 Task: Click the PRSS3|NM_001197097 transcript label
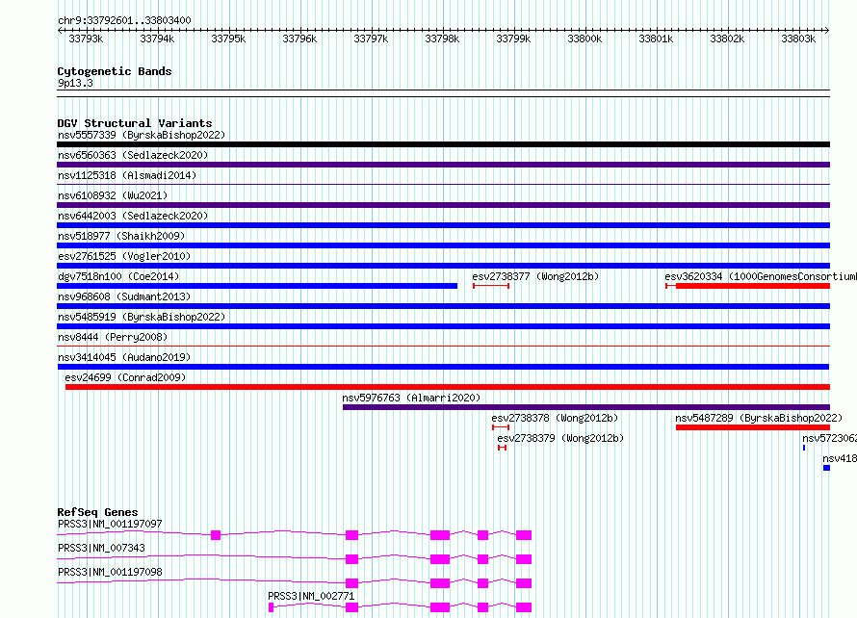coord(110,524)
